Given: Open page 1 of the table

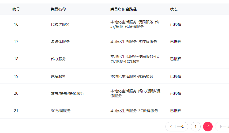Looking at the screenshot, I should tap(196, 127).
